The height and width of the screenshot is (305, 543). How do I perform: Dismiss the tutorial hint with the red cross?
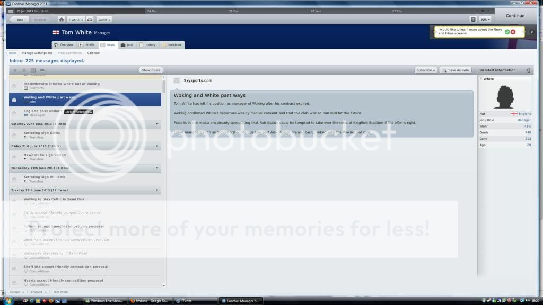(513, 32)
